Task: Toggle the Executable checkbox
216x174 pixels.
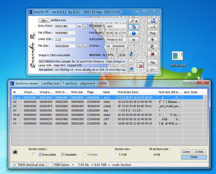Action: [40, 154]
